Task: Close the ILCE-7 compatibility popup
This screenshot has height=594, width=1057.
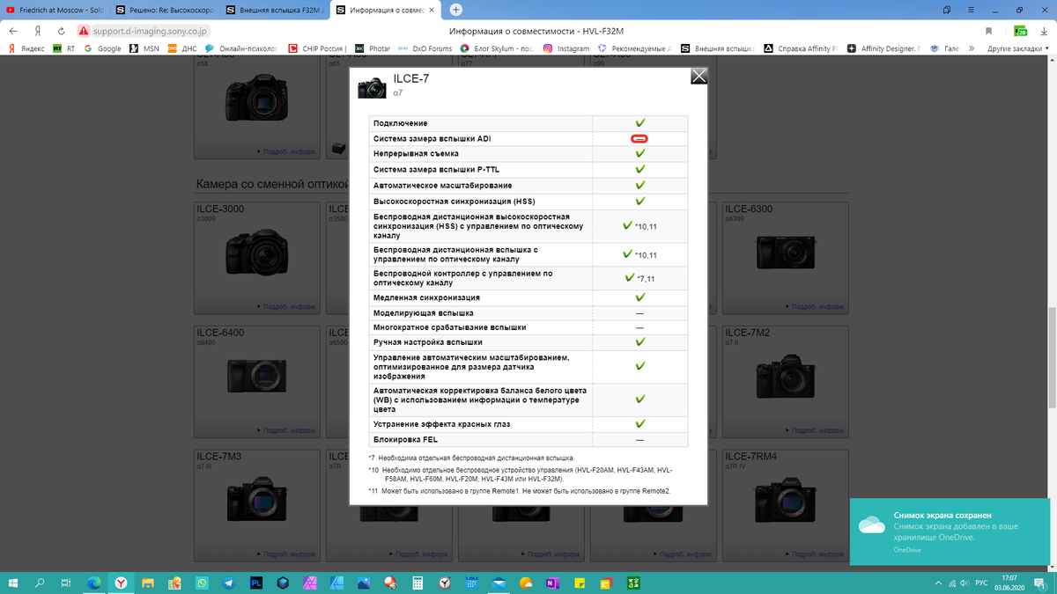Action: click(699, 76)
